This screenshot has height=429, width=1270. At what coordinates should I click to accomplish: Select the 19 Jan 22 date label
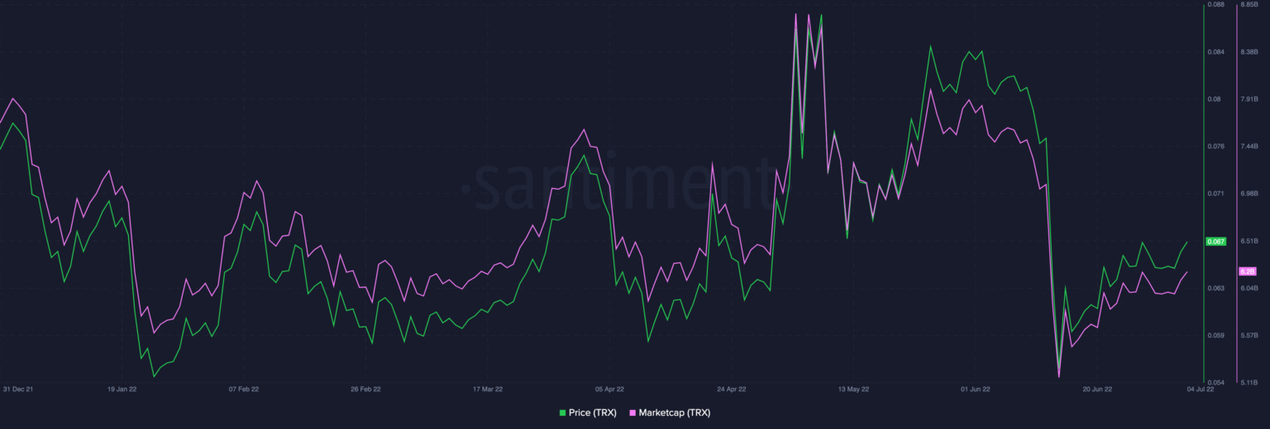122,388
